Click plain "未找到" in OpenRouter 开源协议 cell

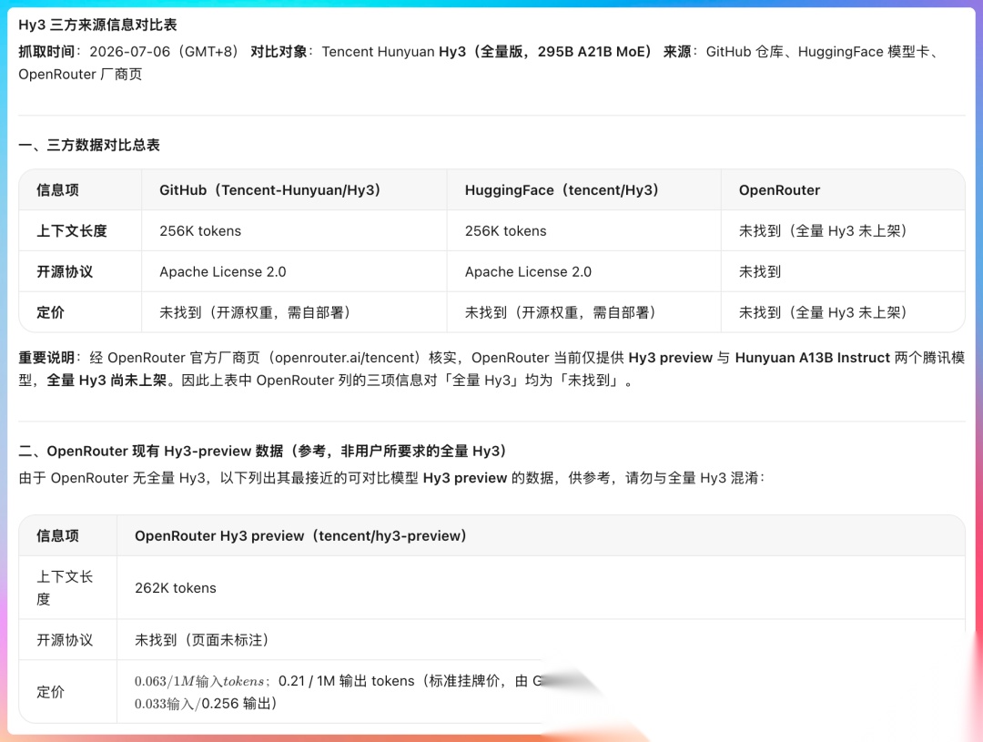click(x=760, y=271)
